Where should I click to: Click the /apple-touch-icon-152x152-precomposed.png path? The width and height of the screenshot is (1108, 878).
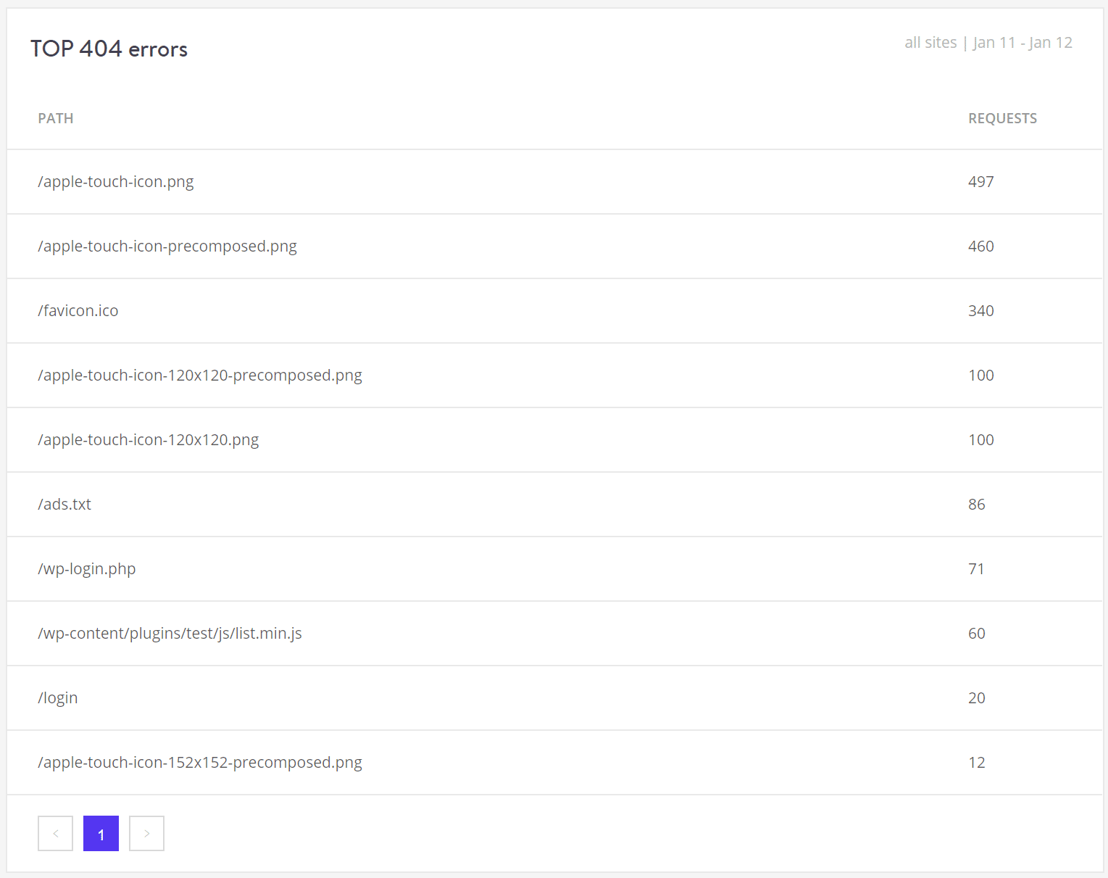(200, 762)
